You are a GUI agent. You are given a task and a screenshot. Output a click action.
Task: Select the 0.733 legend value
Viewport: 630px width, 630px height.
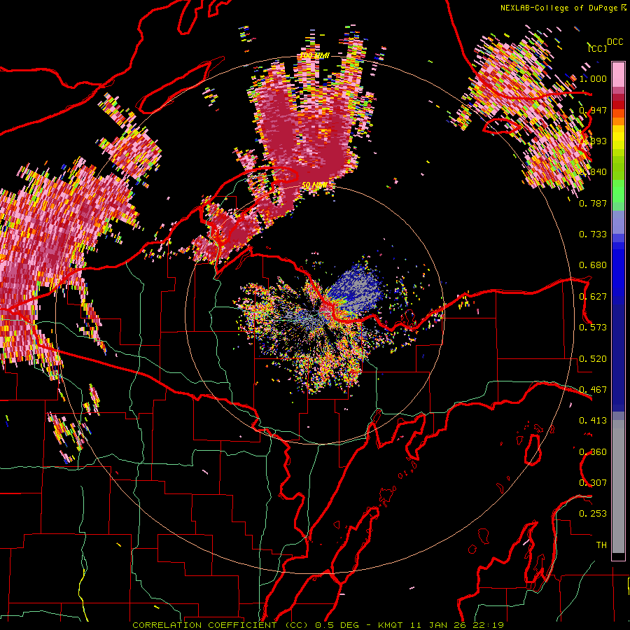(x=593, y=234)
